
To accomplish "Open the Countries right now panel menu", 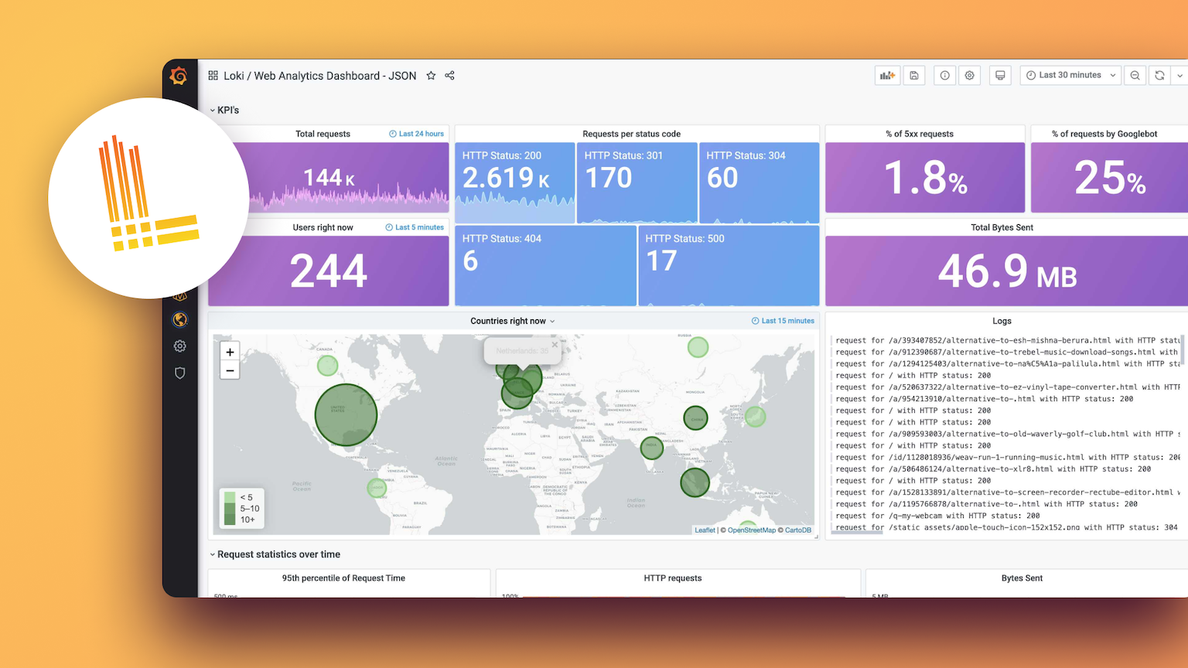I will point(554,320).
